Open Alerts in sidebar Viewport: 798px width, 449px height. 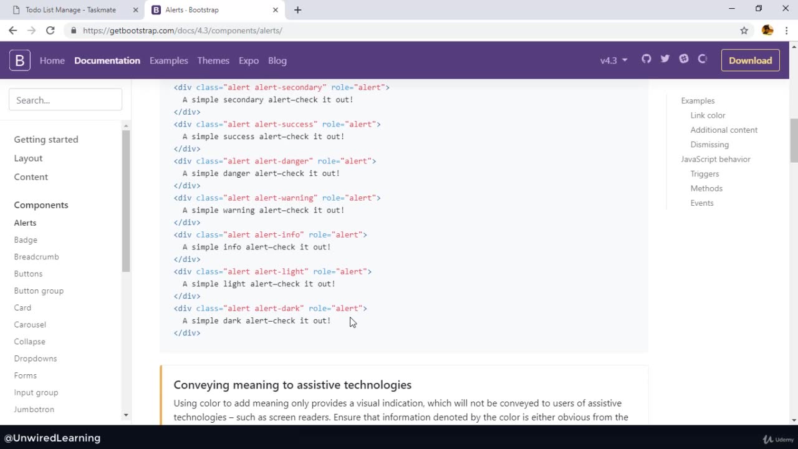tap(25, 223)
